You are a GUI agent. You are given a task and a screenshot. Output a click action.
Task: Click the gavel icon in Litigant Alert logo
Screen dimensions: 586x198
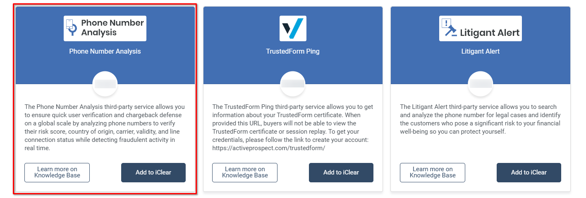coord(450,28)
